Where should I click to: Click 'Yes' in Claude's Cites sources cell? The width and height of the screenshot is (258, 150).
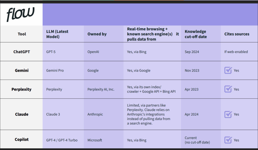click(236, 114)
